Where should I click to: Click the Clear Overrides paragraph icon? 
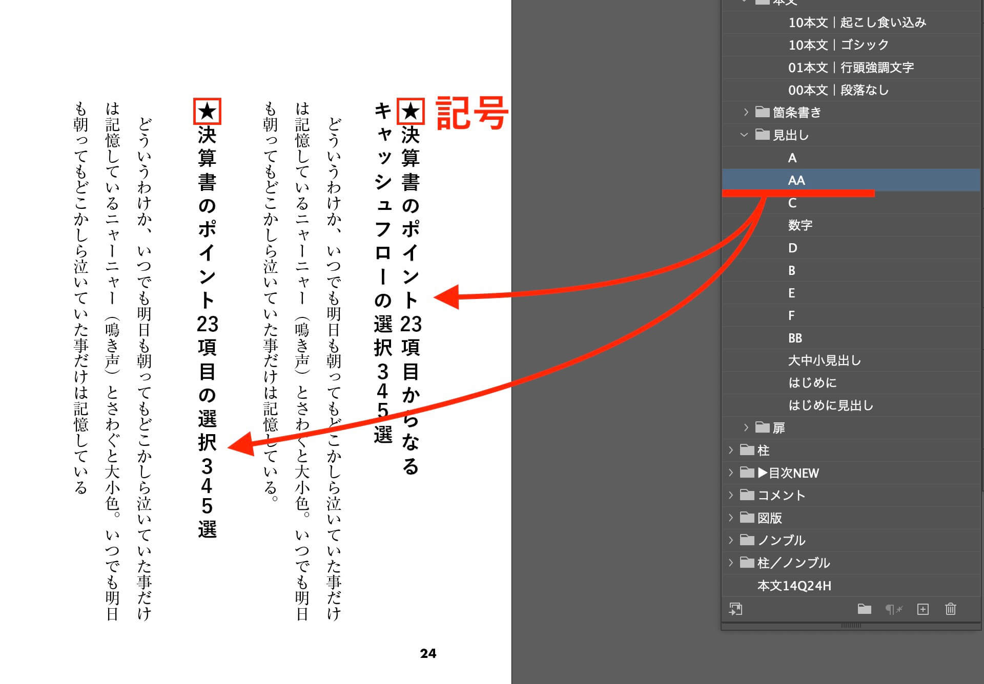point(893,609)
